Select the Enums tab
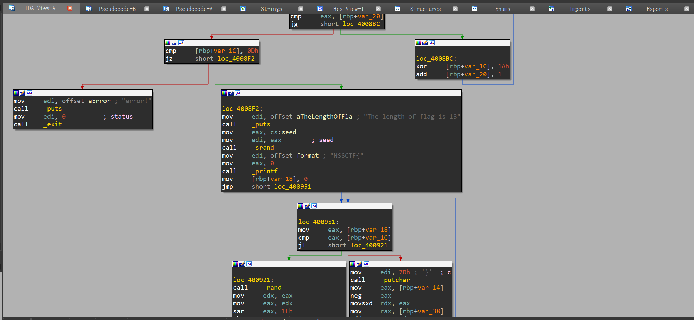The width and height of the screenshot is (694, 320). pos(502,9)
